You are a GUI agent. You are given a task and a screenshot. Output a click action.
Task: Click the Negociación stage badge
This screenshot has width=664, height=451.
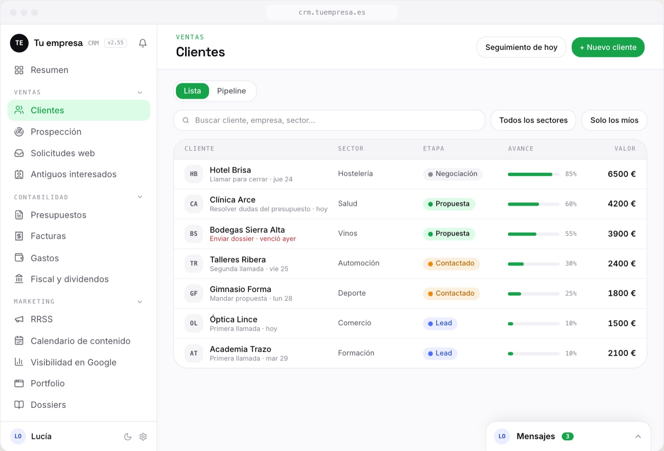coord(453,174)
